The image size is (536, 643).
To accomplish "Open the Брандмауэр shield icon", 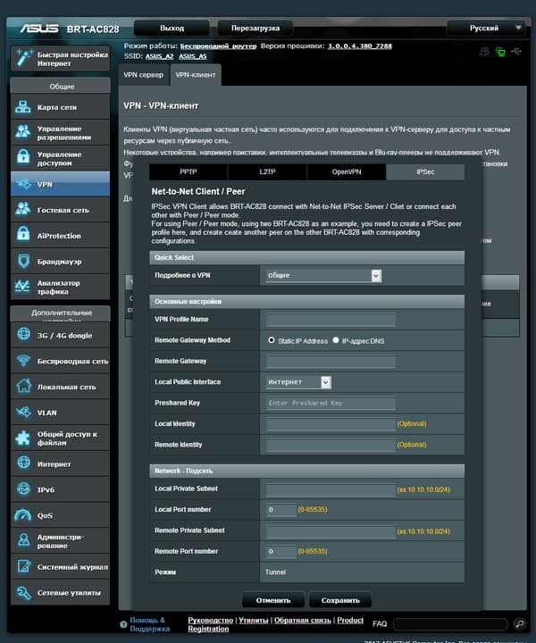I will pos(23,261).
